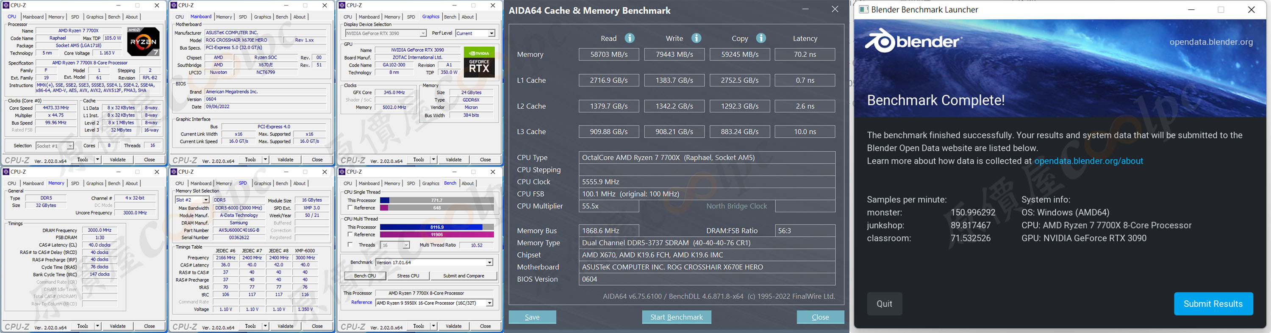Switch to the Graphics tab in the SPD-tab CPU-Z window
The height and width of the screenshot is (333, 1271).
(263, 183)
